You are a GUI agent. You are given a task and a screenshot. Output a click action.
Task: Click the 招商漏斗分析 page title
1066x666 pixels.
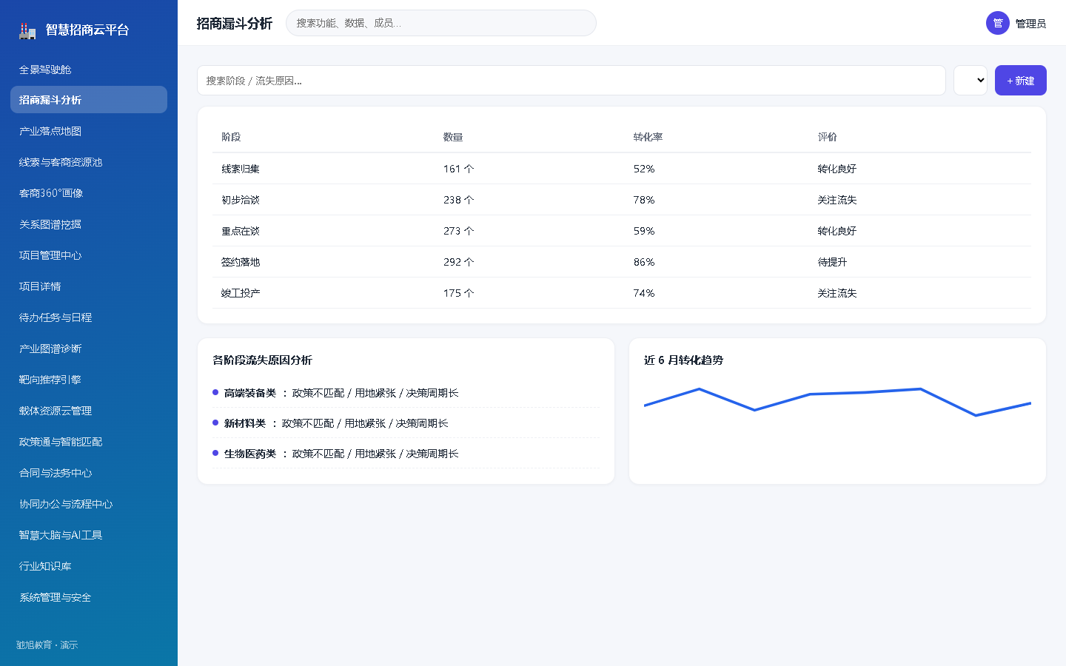(x=234, y=24)
